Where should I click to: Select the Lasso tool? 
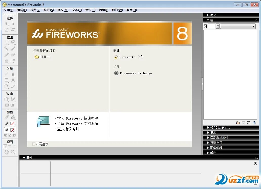pyautogui.click(x=13, y=43)
